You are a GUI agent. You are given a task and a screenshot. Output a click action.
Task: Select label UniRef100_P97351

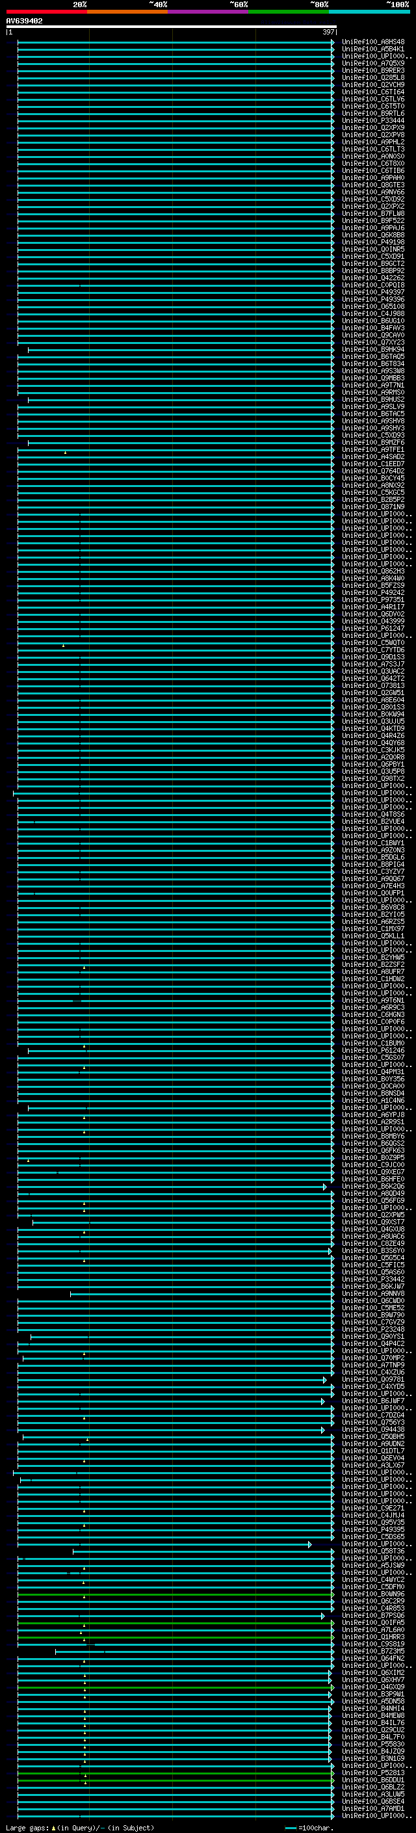(x=373, y=600)
